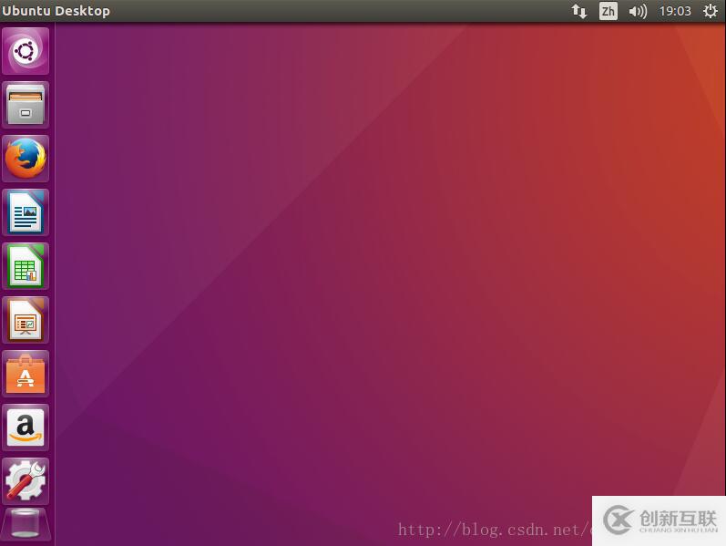Open the sound volume indicator

coord(638,11)
